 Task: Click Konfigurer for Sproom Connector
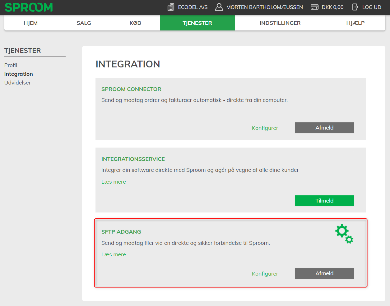pos(265,128)
